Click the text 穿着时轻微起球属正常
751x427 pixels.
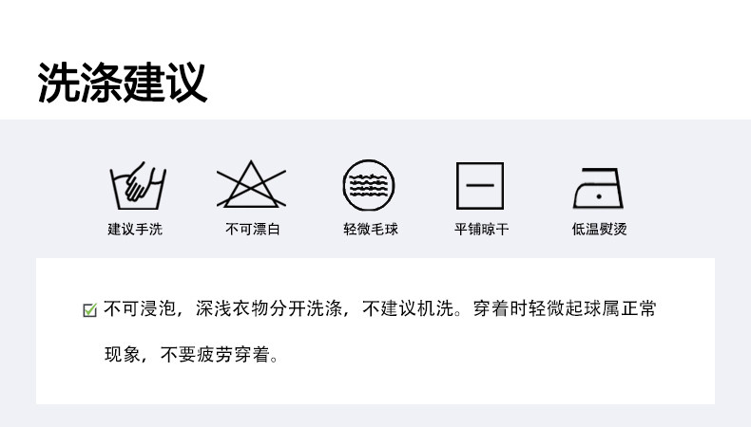(x=565, y=309)
